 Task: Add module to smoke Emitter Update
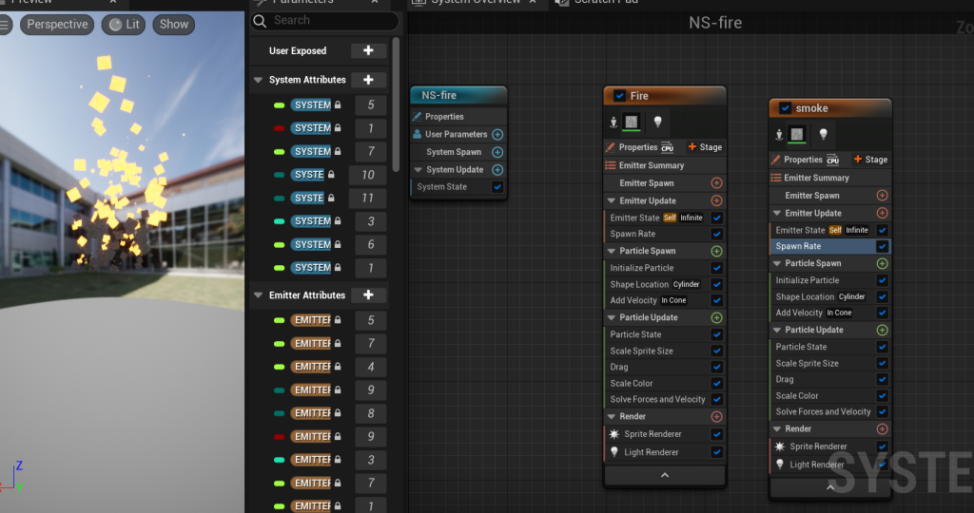click(x=882, y=214)
